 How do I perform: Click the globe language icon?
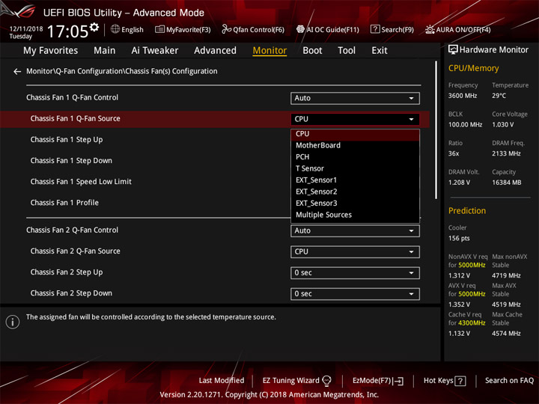click(x=115, y=29)
